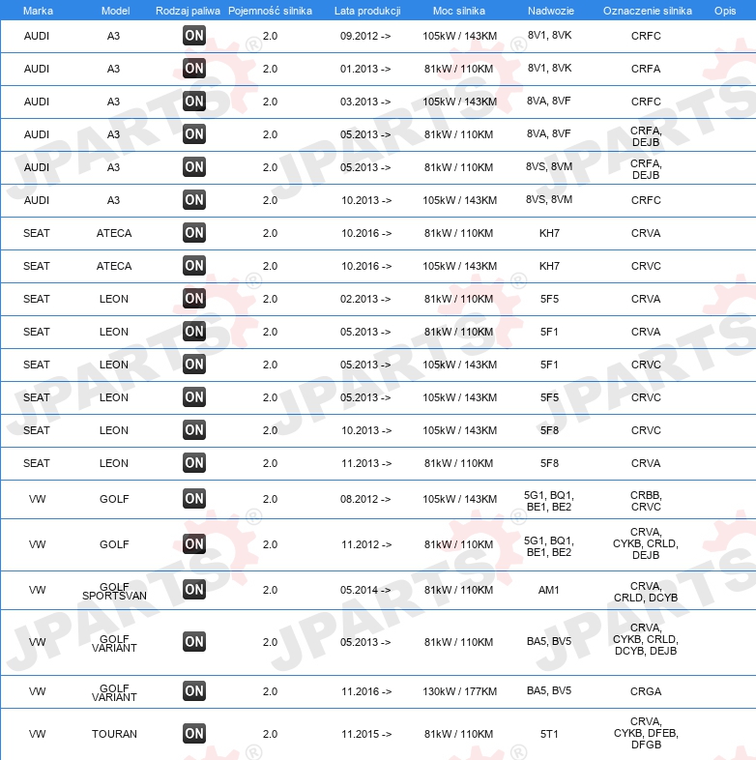Select the GOLF SPORTSVAN model cell

coord(114,591)
